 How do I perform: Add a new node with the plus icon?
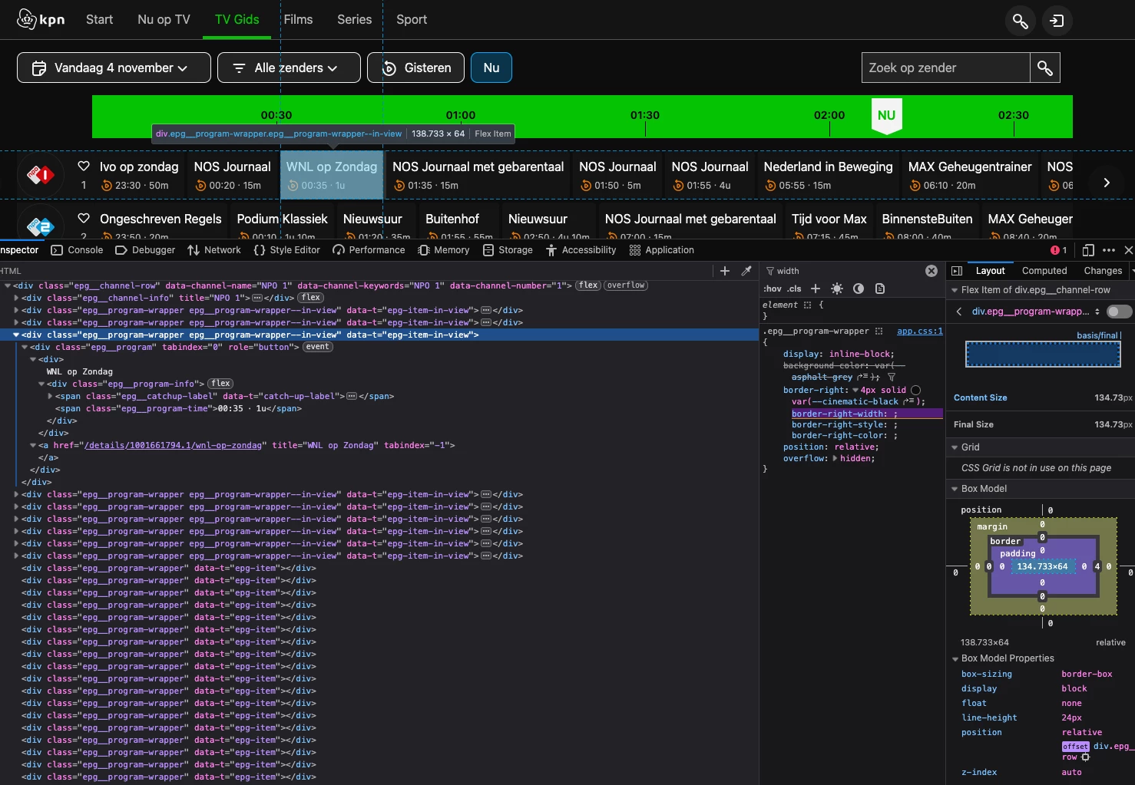[724, 271]
